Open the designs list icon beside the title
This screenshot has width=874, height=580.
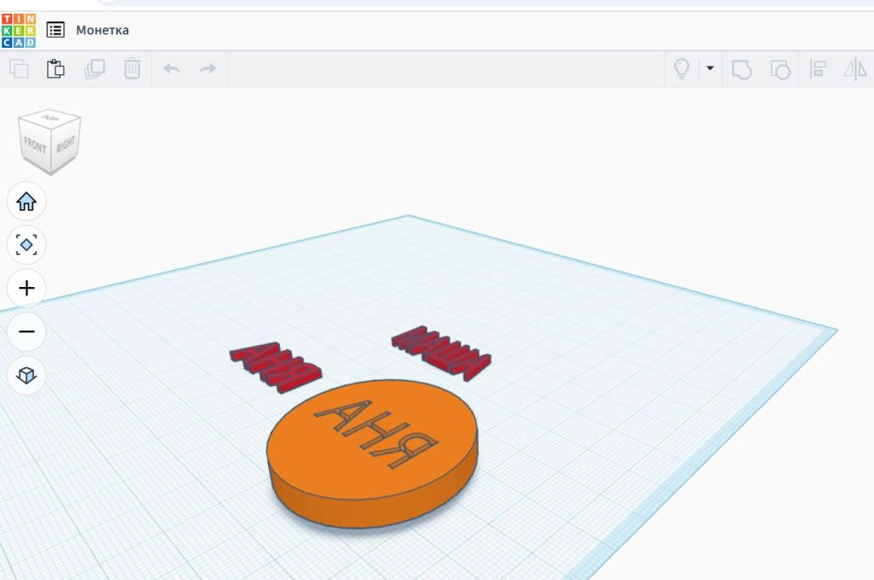pyautogui.click(x=55, y=30)
